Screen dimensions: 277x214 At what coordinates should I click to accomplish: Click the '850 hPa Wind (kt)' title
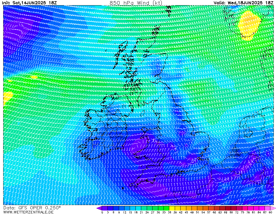tap(136, 3)
